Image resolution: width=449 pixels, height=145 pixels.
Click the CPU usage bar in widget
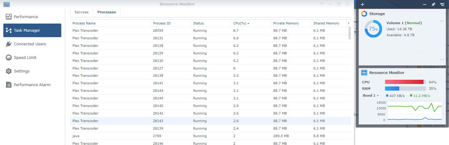tap(405, 82)
